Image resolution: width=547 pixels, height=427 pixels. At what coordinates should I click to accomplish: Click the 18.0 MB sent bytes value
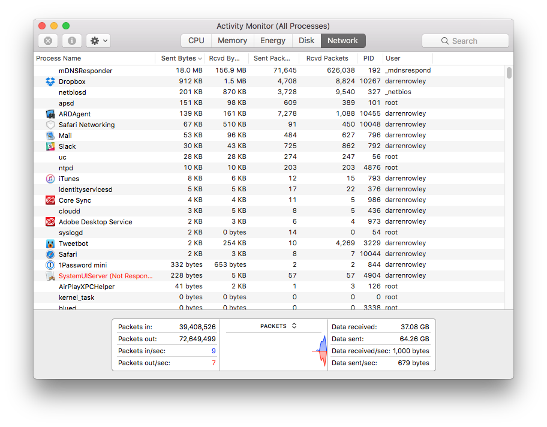click(x=190, y=71)
